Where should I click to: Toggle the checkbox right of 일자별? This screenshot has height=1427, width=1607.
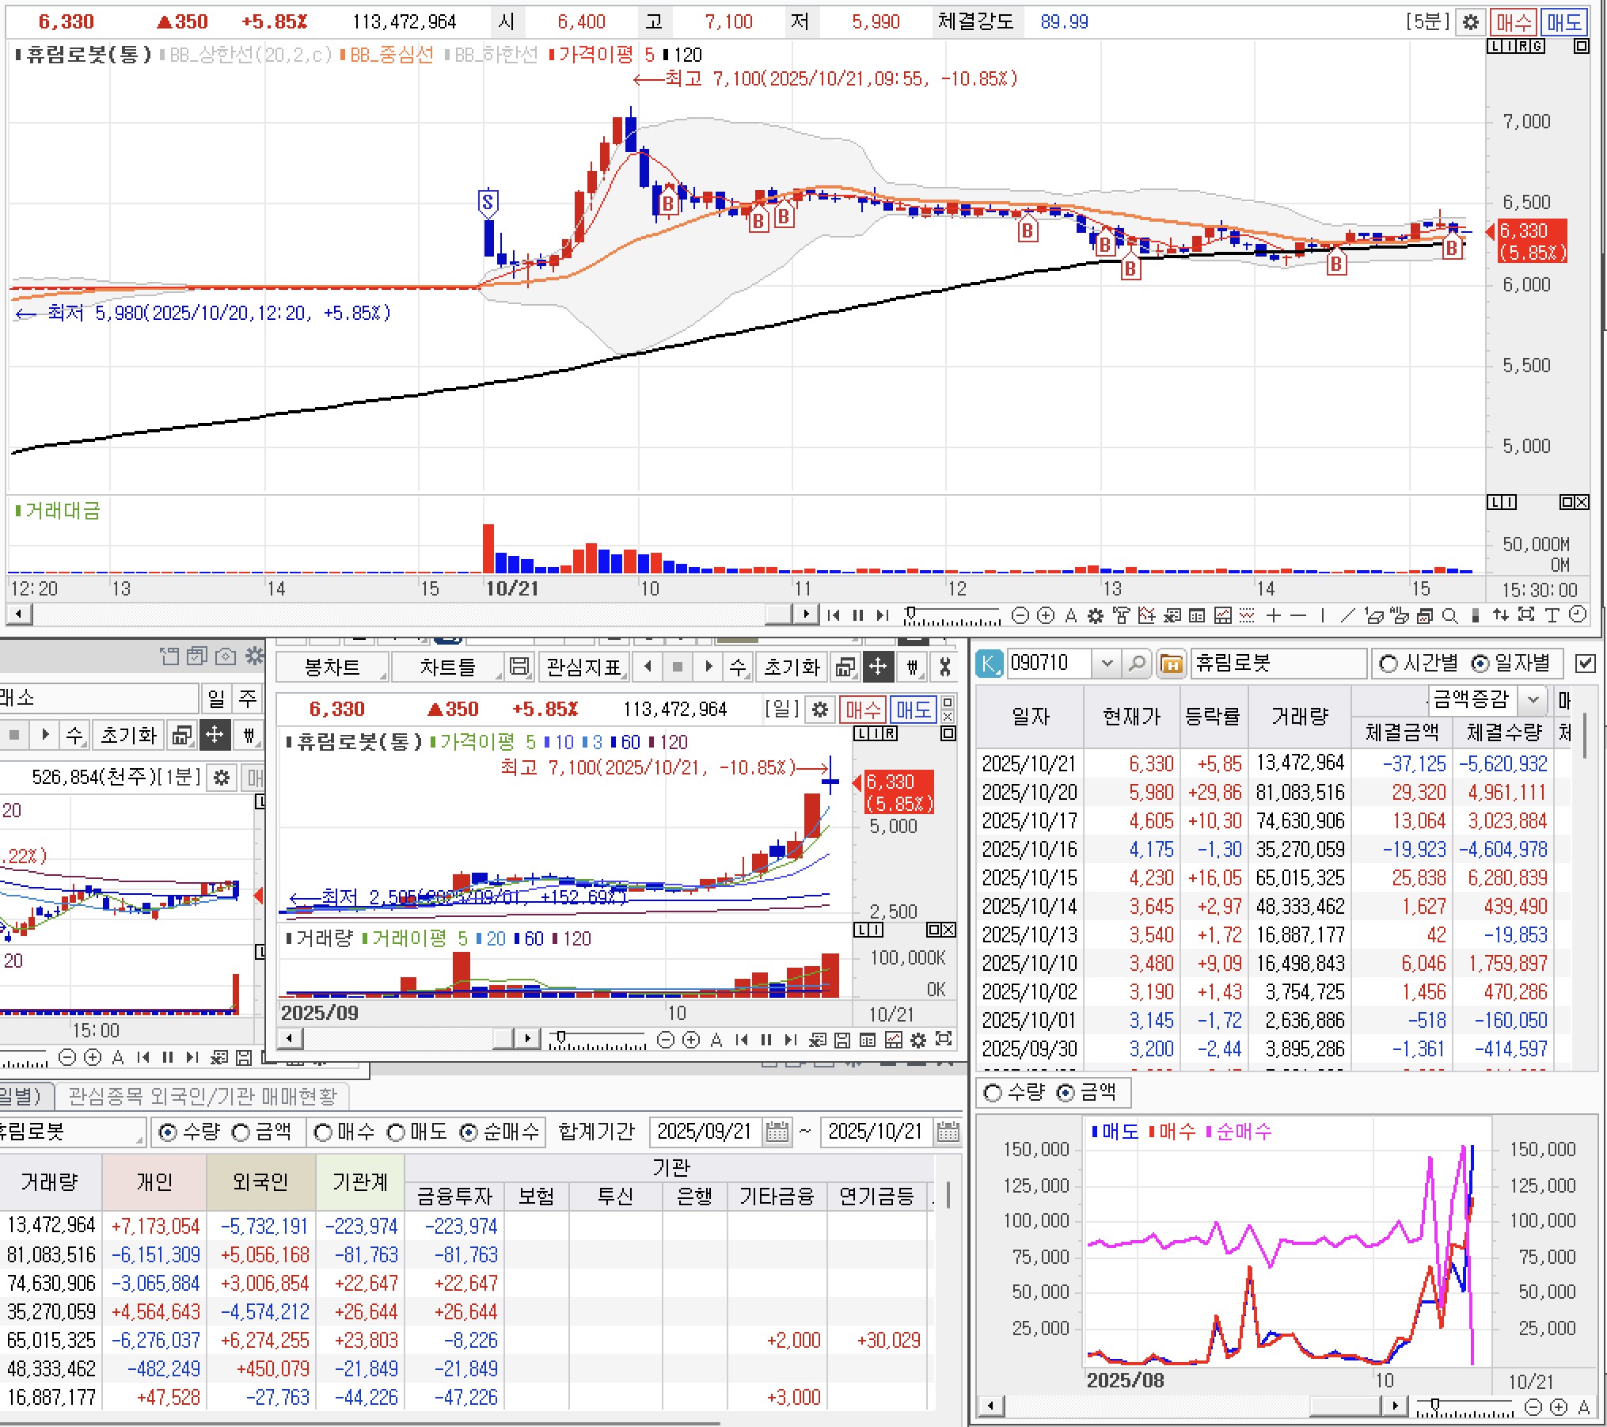coord(1586,664)
